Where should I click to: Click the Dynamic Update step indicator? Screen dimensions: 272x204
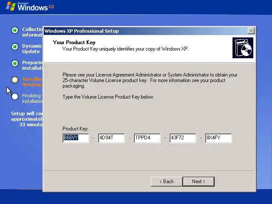(15, 47)
